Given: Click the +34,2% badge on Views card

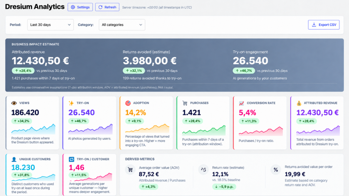Looking at the screenshot, I should tap(21, 121).
